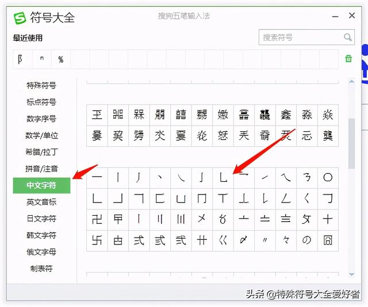Click scrollbar down arrow
Screen dimensions: 368x307
pyautogui.click(x=351, y=274)
